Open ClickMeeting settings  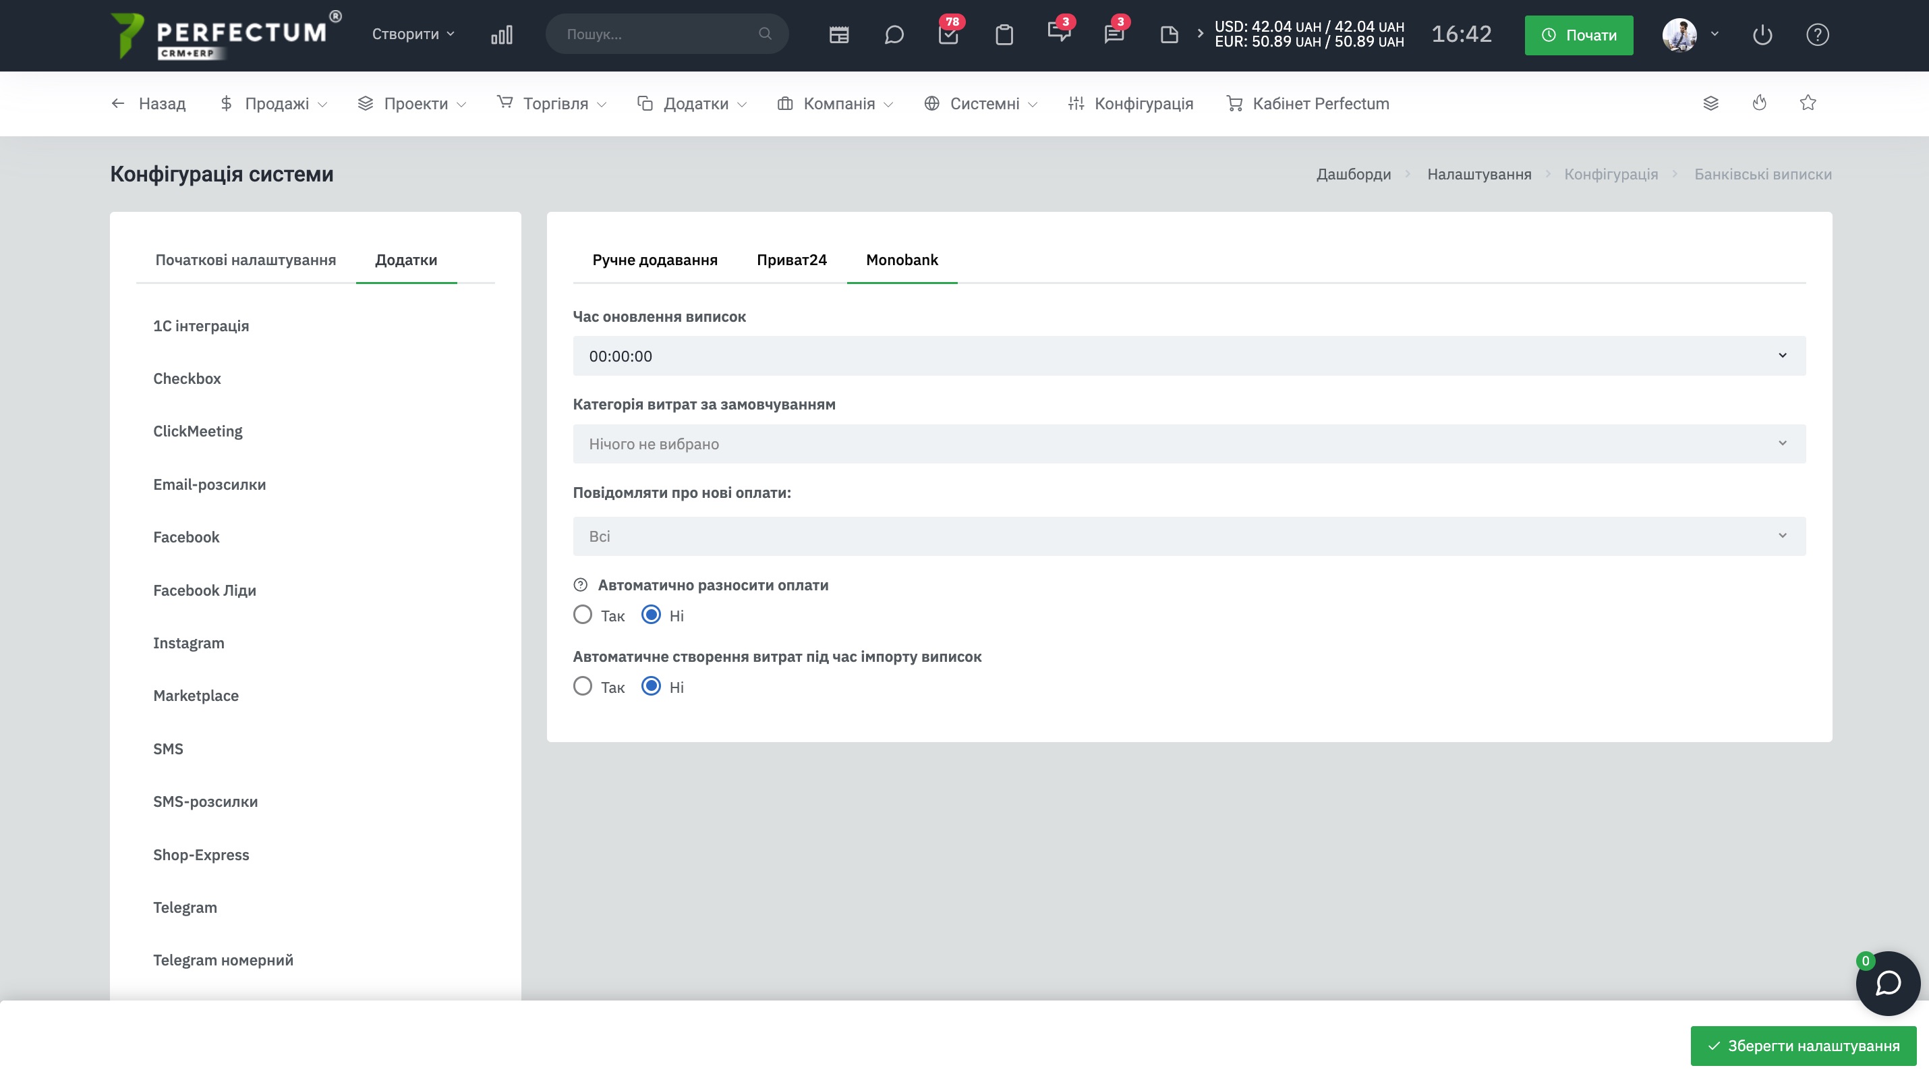pyautogui.click(x=198, y=431)
